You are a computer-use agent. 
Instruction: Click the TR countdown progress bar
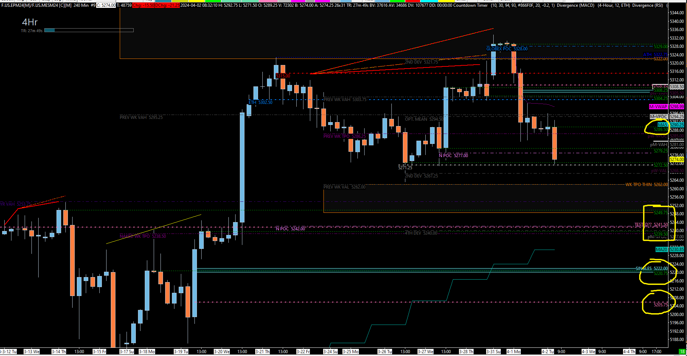tap(89, 30)
